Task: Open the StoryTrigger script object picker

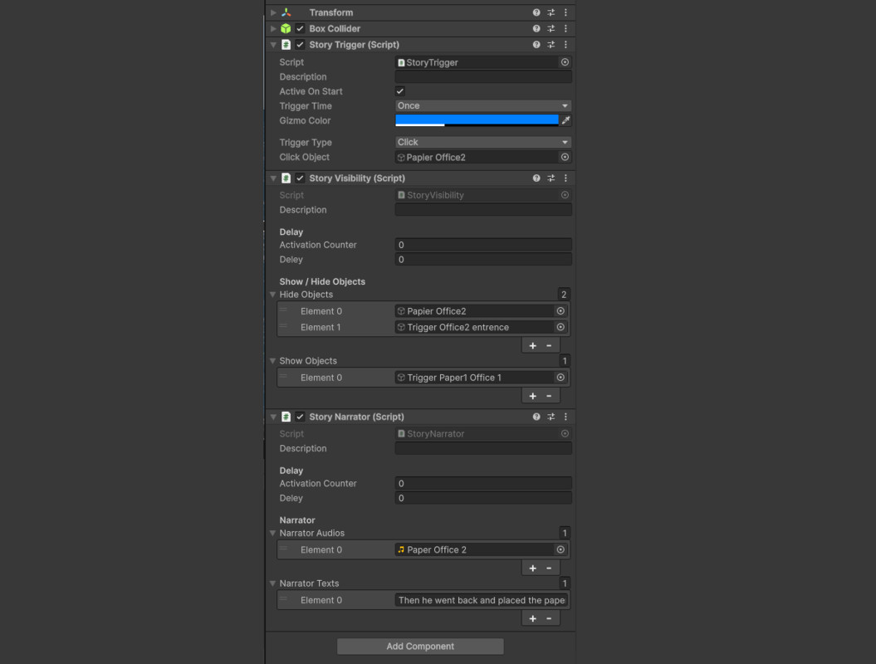Action: [x=565, y=62]
